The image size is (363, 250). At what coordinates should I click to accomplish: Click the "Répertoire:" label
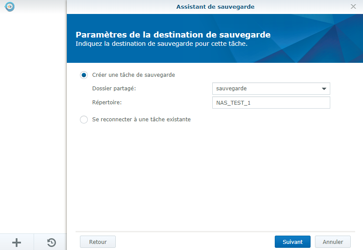pos(107,103)
